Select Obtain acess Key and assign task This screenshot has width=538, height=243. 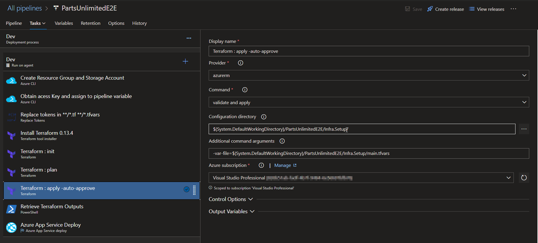[x=102, y=99]
